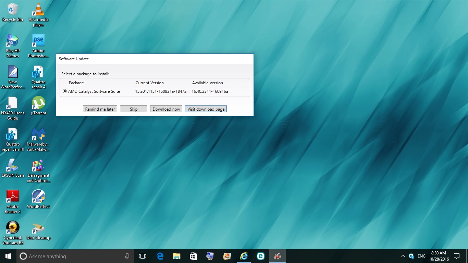Image resolution: width=468 pixels, height=263 pixels.
Task: Click the Remind me later button
Action: (x=100, y=109)
